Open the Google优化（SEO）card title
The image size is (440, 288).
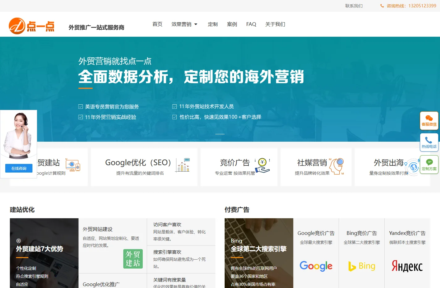(x=138, y=163)
